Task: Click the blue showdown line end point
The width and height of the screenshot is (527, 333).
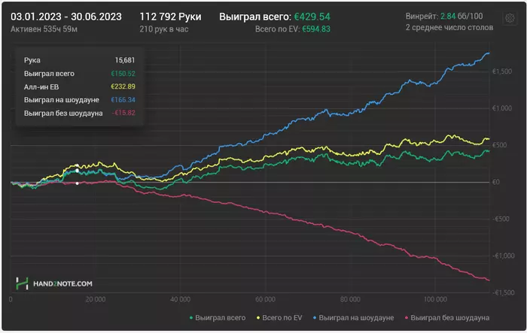Action: [x=489, y=53]
